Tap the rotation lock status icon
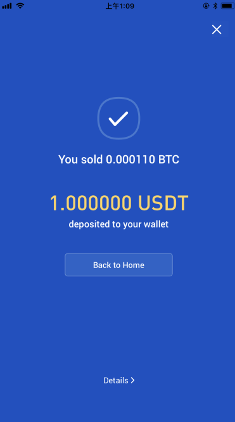The image size is (235, 422). pos(206,6)
